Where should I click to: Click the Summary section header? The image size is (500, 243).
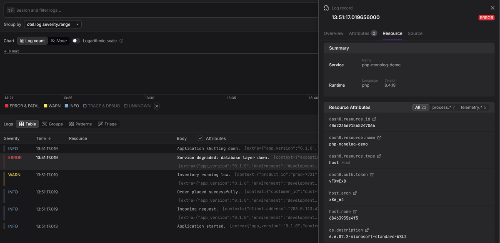pyautogui.click(x=409, y=48)
